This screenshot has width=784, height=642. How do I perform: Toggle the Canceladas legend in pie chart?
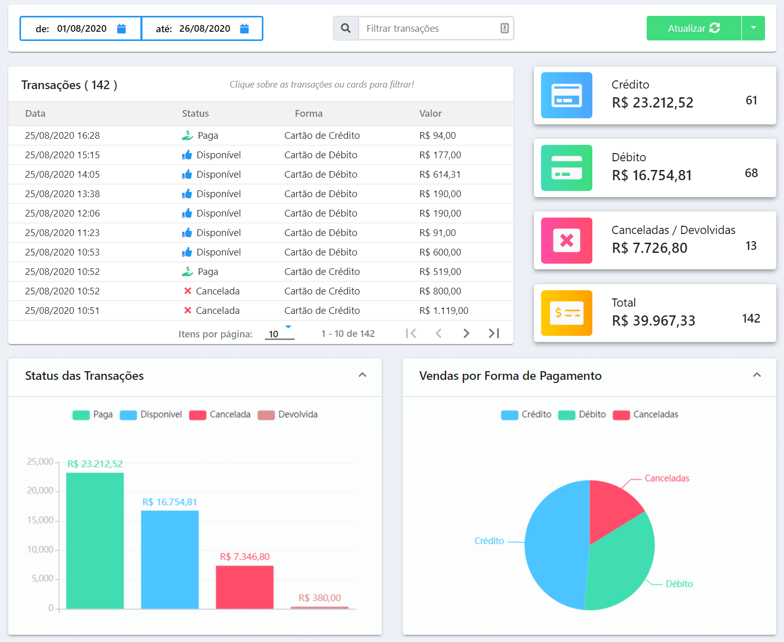646,415
